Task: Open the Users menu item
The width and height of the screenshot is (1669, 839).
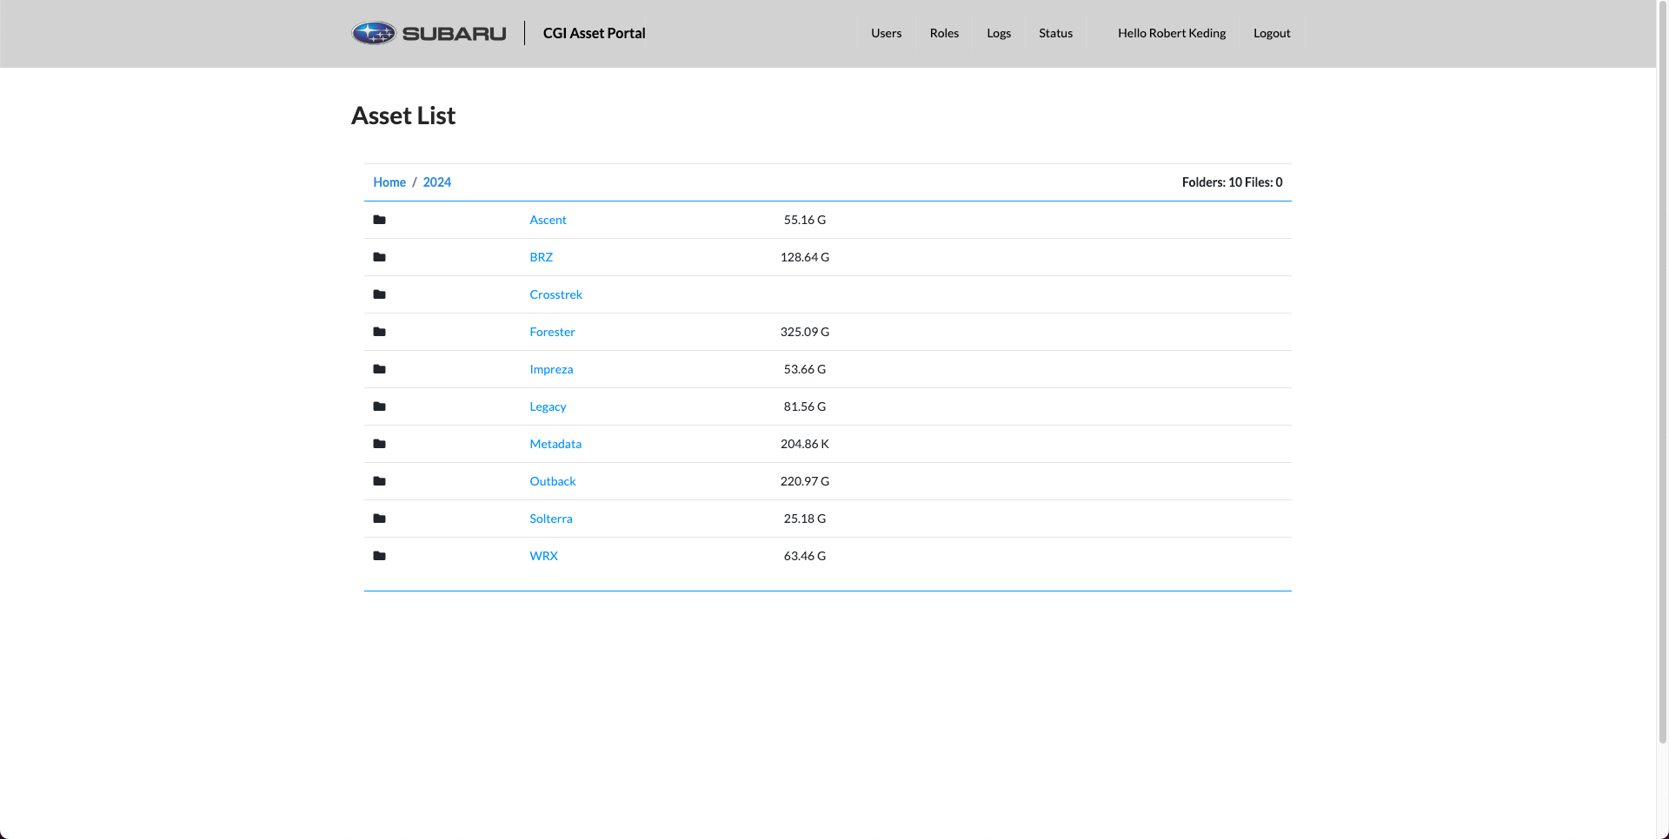Action: coord(886,33)
